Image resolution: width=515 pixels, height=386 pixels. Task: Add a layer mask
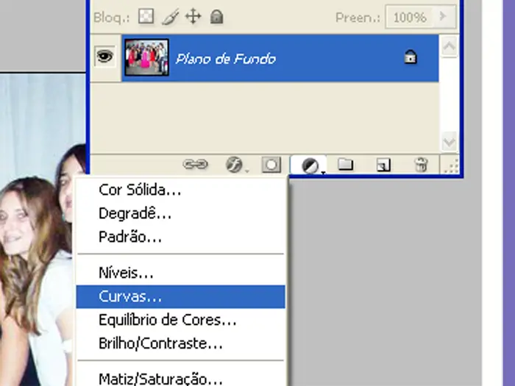(x=271, y=165)
